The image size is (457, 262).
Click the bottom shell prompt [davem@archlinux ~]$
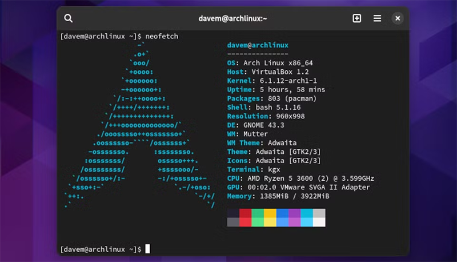coord(101,249)
